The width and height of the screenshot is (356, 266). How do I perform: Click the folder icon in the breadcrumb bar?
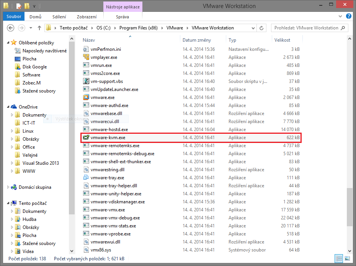tap(47, 28)
